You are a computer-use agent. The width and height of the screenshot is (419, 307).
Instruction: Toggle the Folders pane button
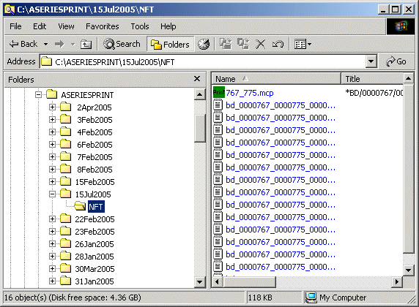click(171, 45)
